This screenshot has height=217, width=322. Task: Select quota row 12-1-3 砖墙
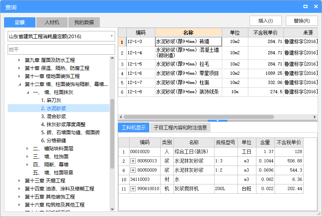[218, 42]
